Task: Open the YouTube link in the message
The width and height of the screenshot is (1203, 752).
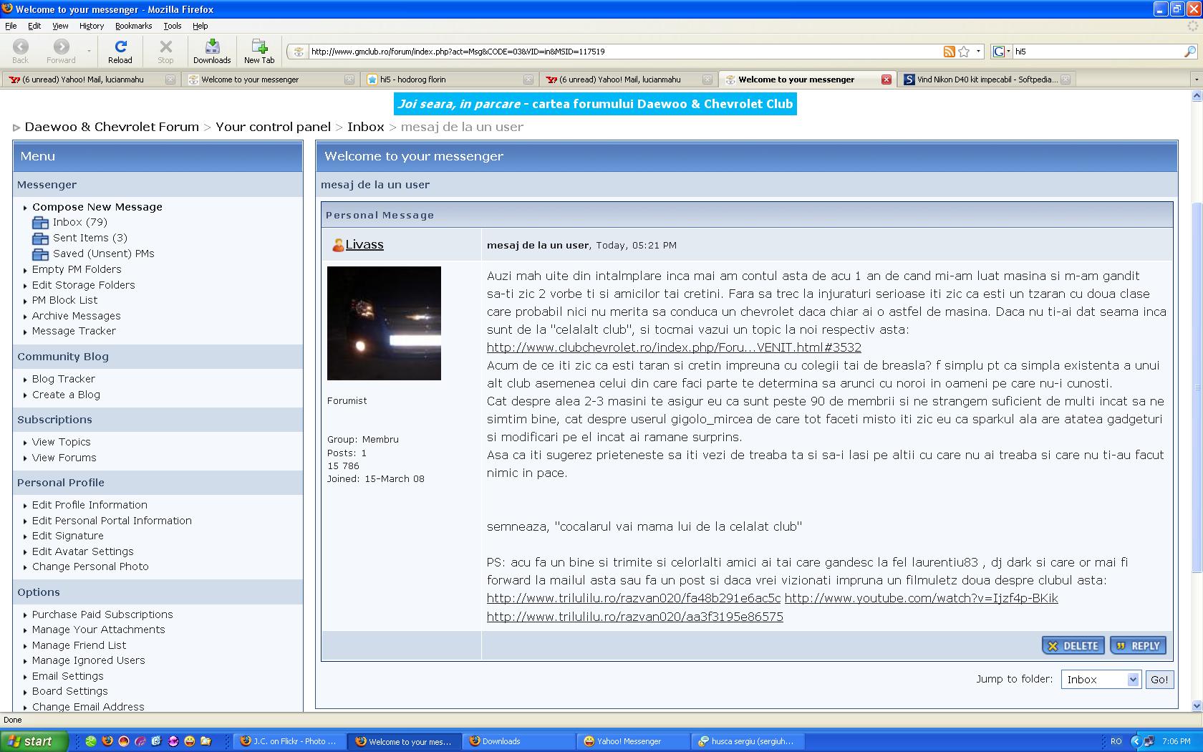Action: coord(921,598)
